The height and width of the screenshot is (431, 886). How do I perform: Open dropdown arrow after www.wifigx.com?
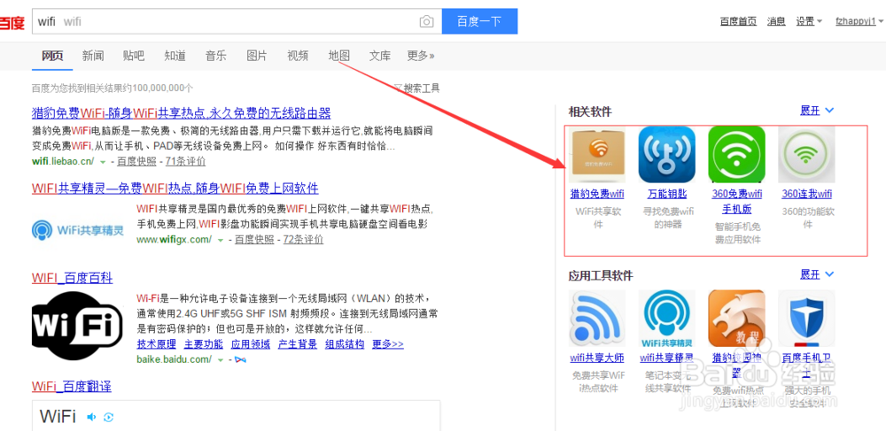(221, 240)
